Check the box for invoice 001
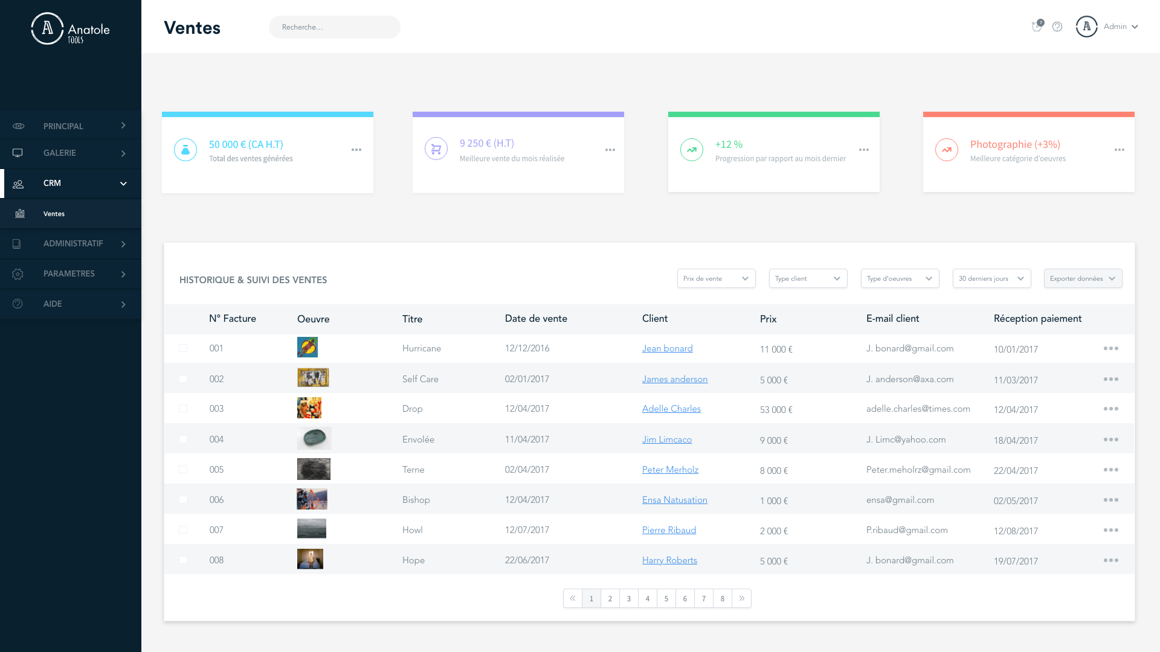1160x652 pixels. tap(183, 348)
